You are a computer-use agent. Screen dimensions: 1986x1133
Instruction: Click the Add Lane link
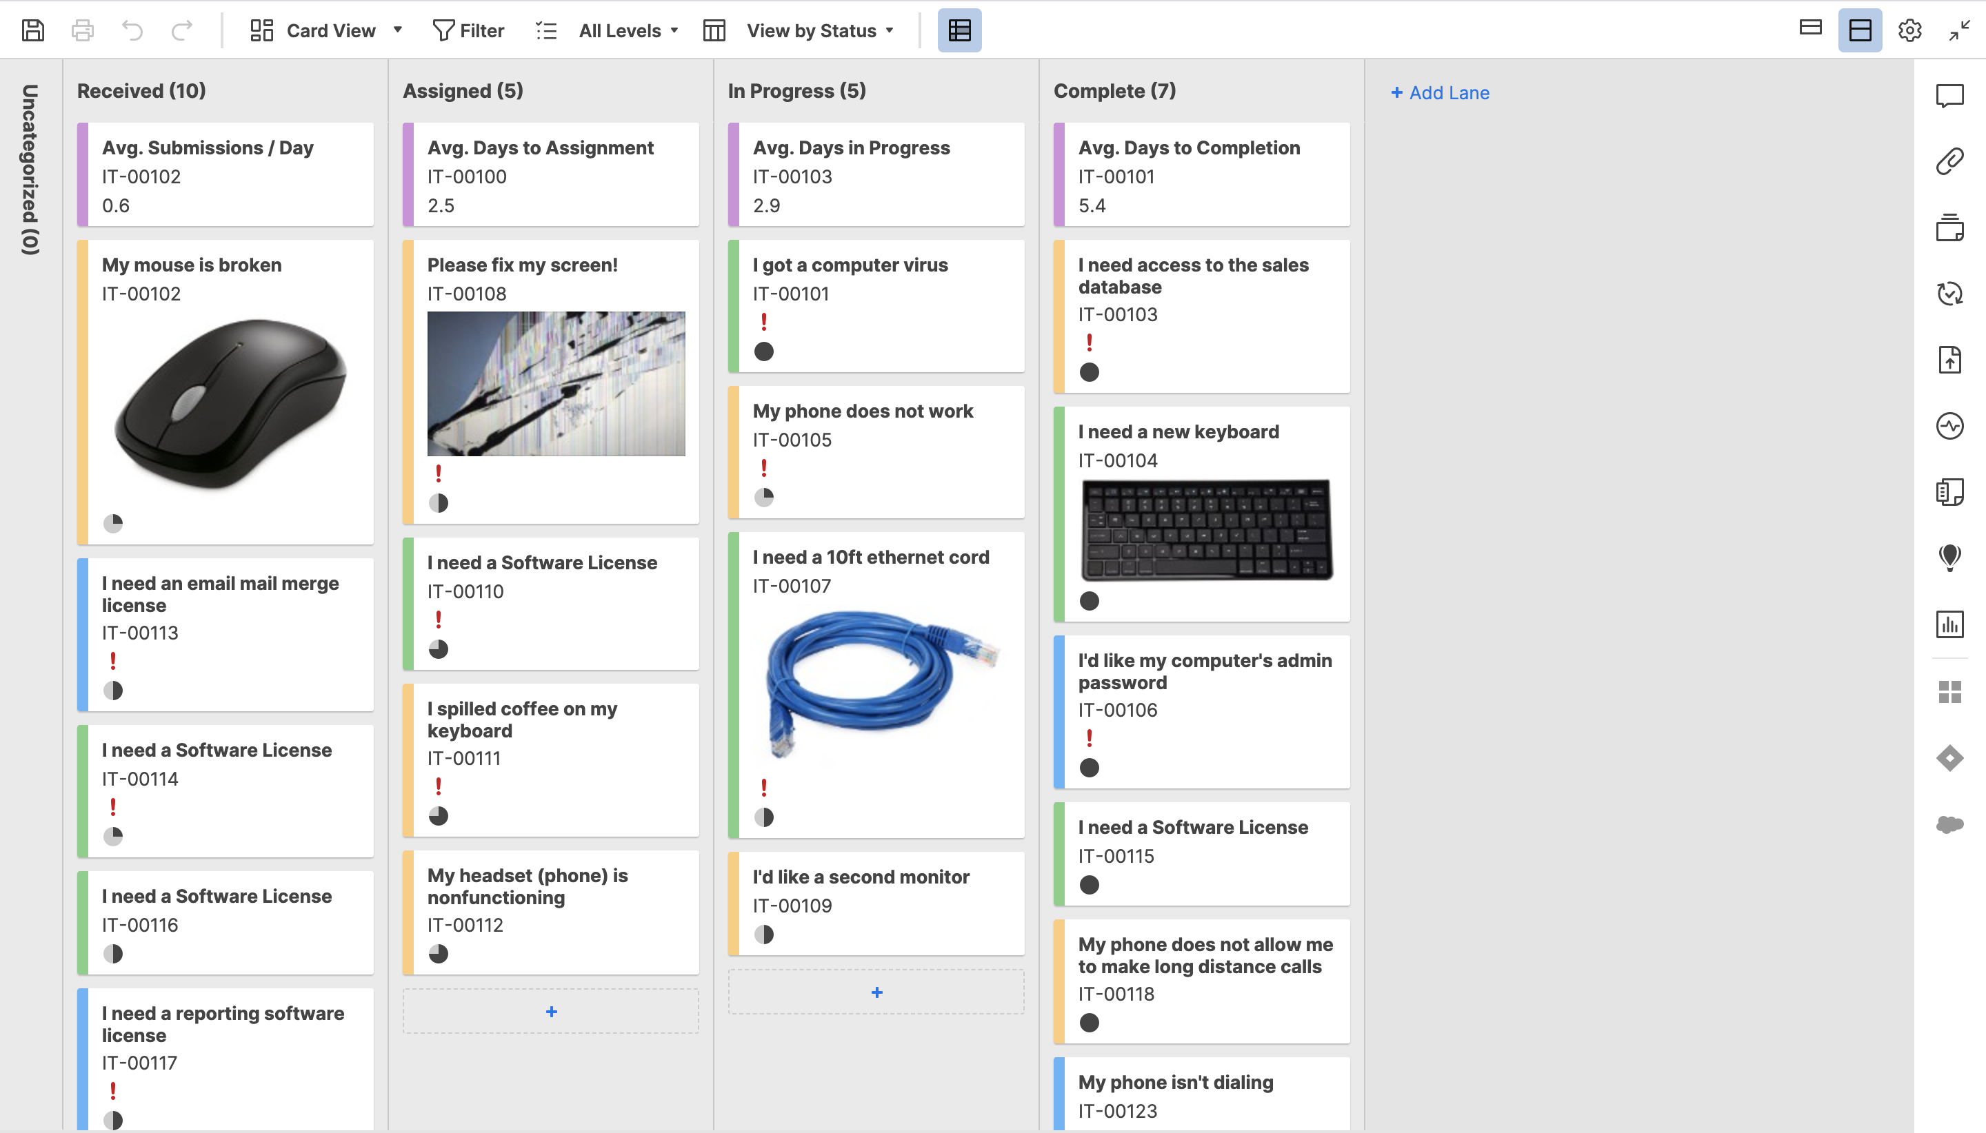1439,92
